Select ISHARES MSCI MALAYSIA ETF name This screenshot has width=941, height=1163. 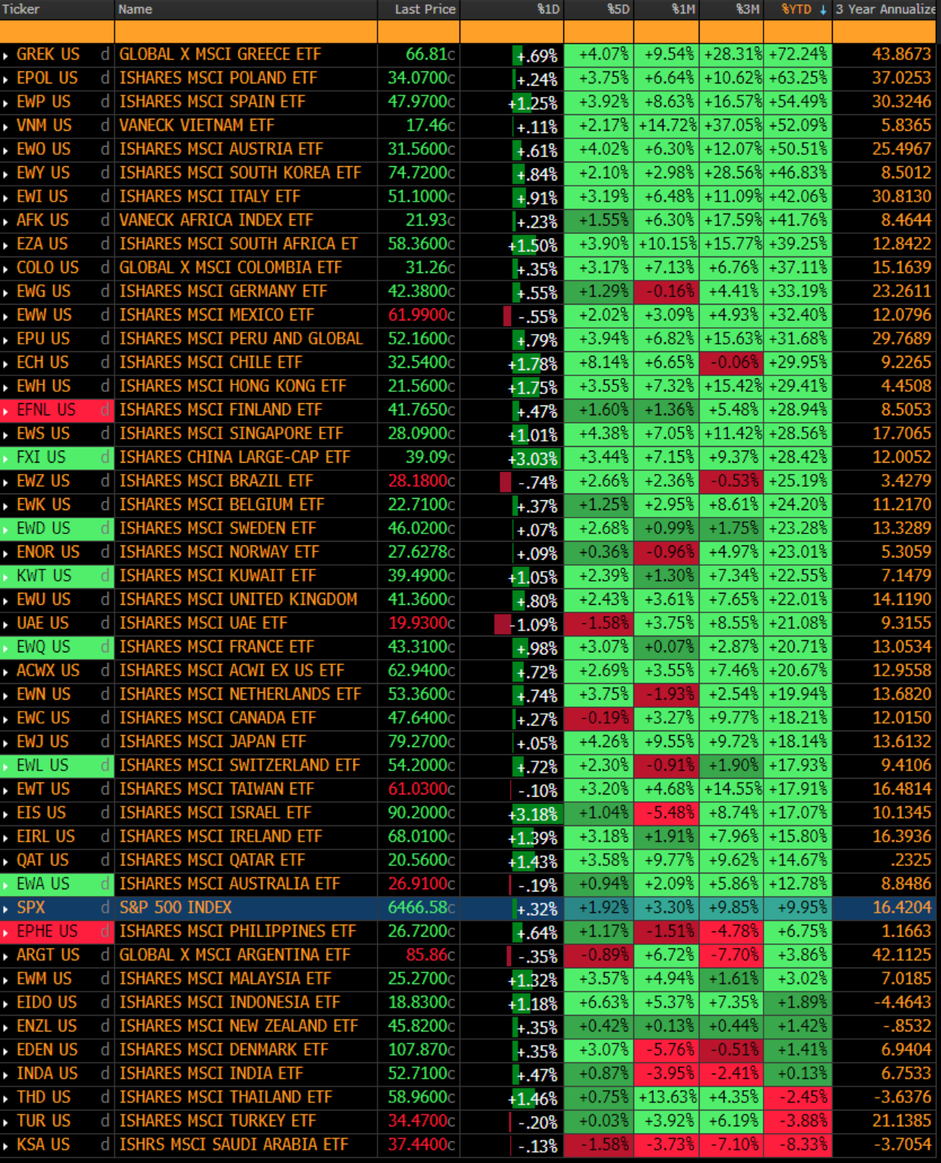(225, 979)
